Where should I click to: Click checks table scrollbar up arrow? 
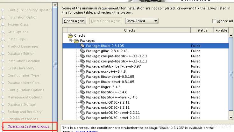click(231, 35)
